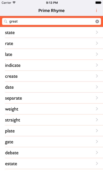This screenshot has height=183, width=103.
Task: Open the "date" word entry
Action: [51, 87]
